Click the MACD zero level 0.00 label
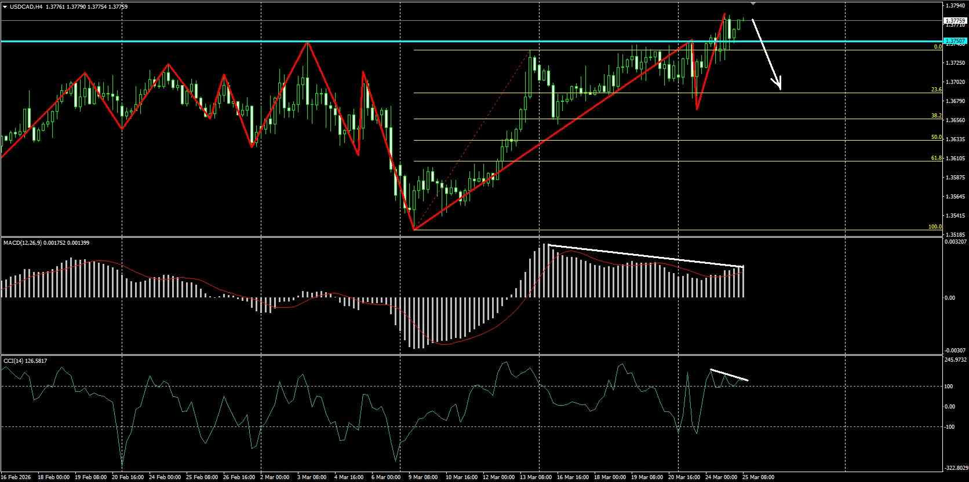 (950, 298)
